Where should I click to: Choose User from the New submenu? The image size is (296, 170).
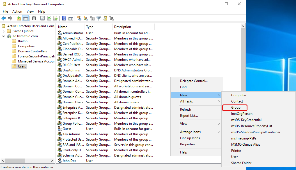point(235,157)
